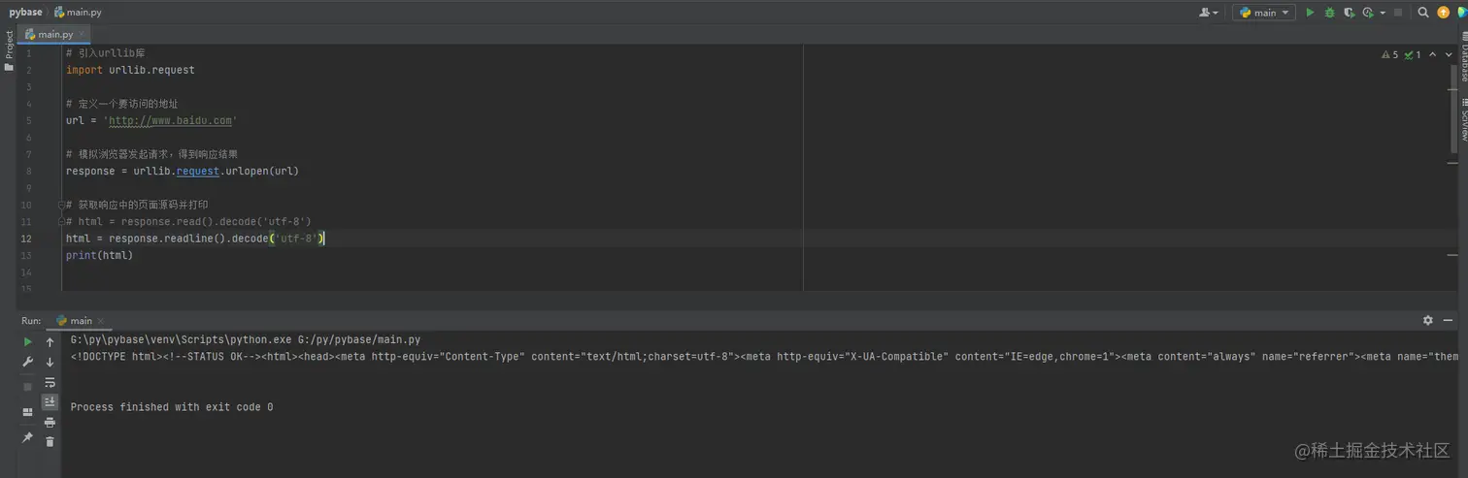Click the DOCTYPE html output line

click(x=763, y=357)
